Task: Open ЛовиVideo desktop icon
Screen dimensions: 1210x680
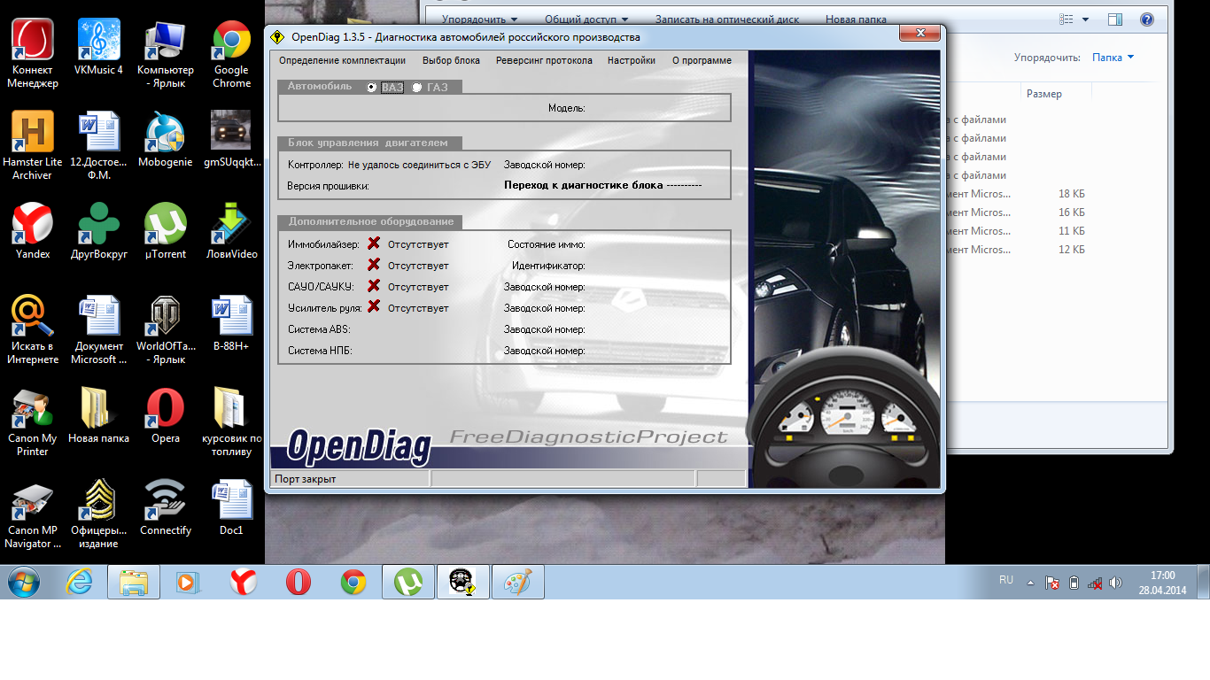Action: click(x=231, y=232)
